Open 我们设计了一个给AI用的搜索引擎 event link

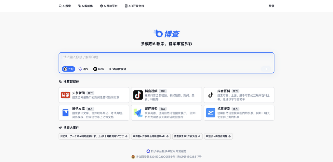[94, 136]
